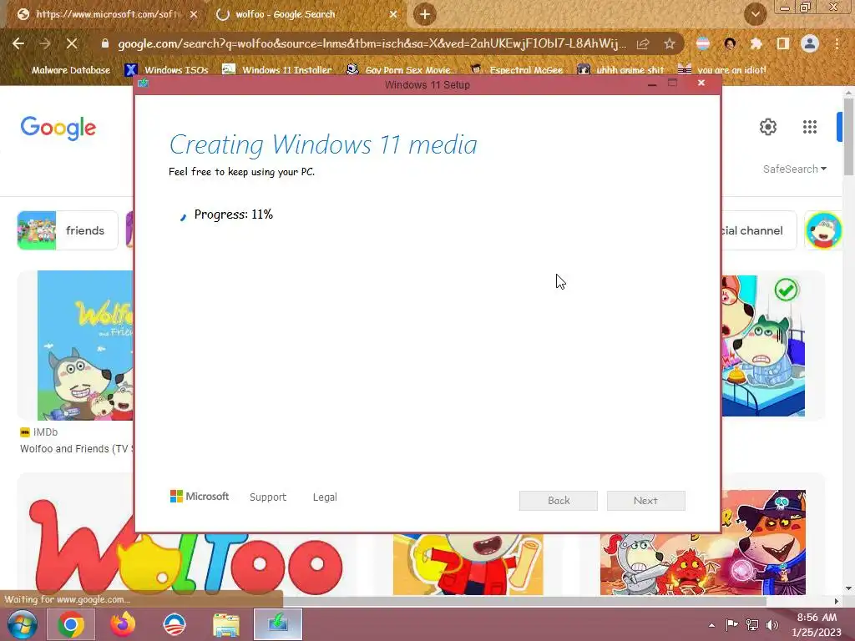Viewport: 855px width, 641px height.
Task: Close the wolfoo Google Search tab
Action: tap(393, 15)
